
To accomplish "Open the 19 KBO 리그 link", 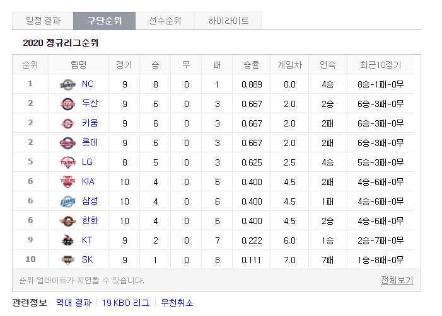I will pos(126,303).
